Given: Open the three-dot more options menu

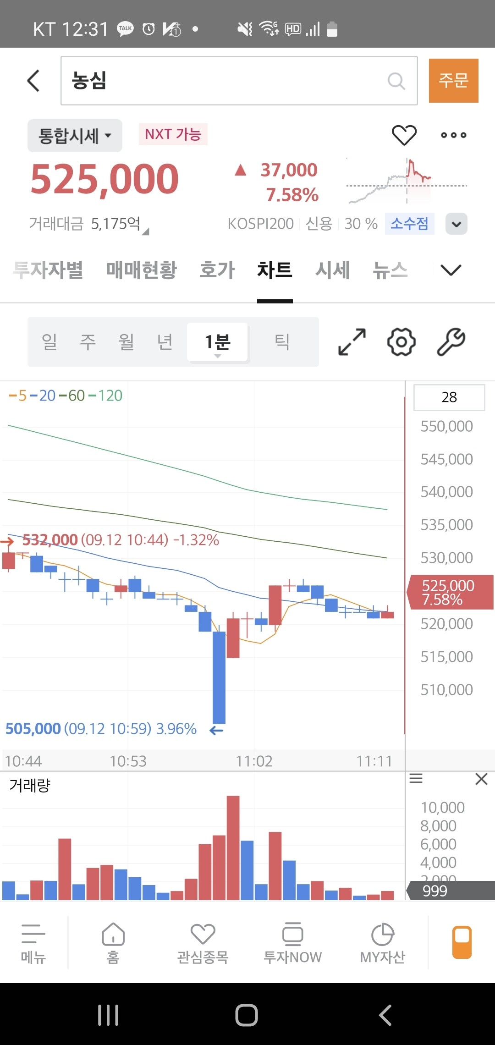Looking at the screenshot, I should 453,135.
